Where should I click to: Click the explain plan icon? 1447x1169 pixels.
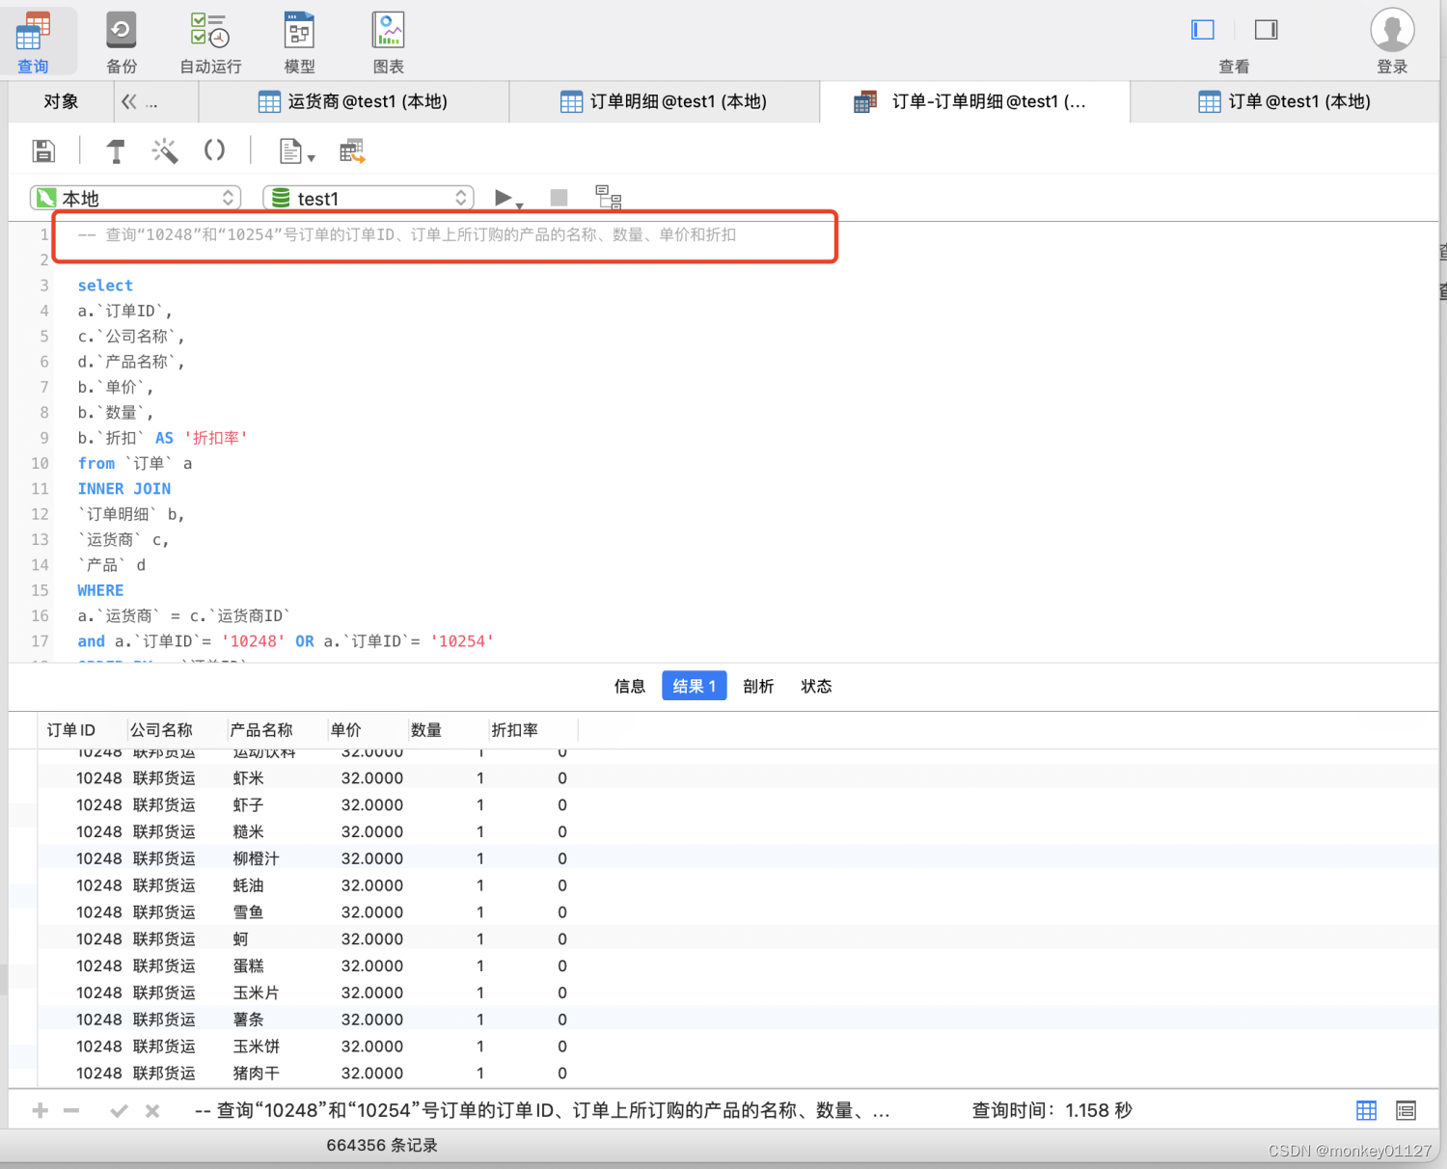point(609,198)
